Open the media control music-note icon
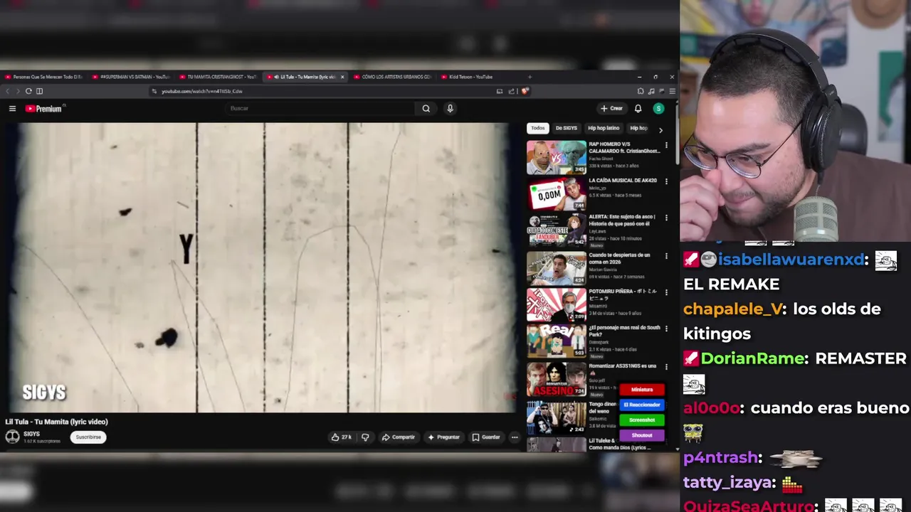The width and height of the screenshot is (911, 512). pos(651,91)
